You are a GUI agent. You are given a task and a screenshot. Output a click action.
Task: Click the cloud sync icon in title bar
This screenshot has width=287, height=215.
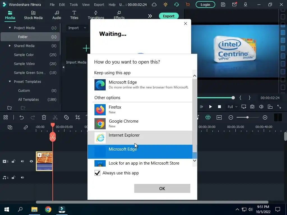pyautogui.click(x=154, y=4)
